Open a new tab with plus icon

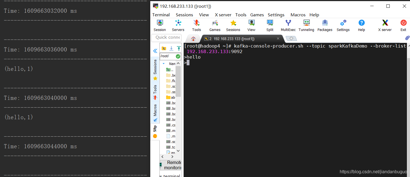[x=291, y=39]
